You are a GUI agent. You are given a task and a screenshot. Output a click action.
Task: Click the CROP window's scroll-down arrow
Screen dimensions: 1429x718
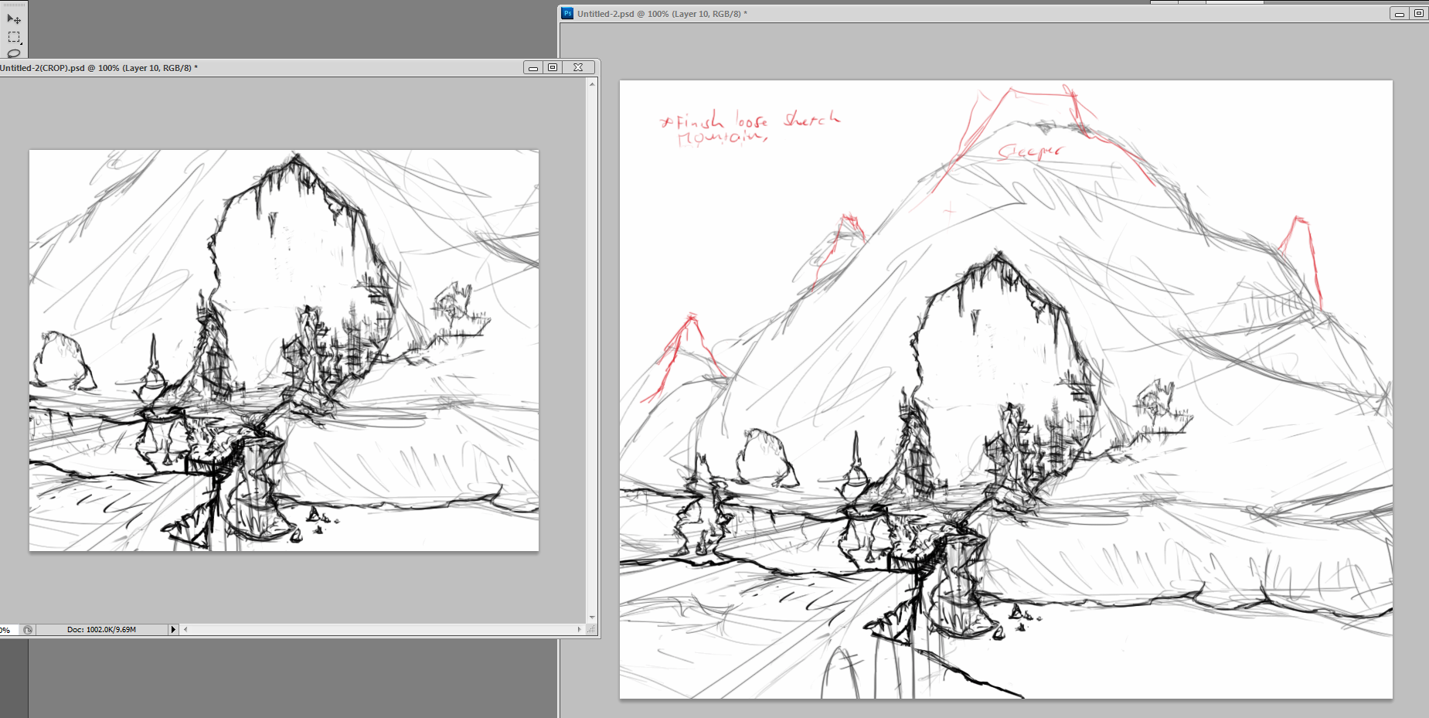pyautogui.click(x=592, y=618)
